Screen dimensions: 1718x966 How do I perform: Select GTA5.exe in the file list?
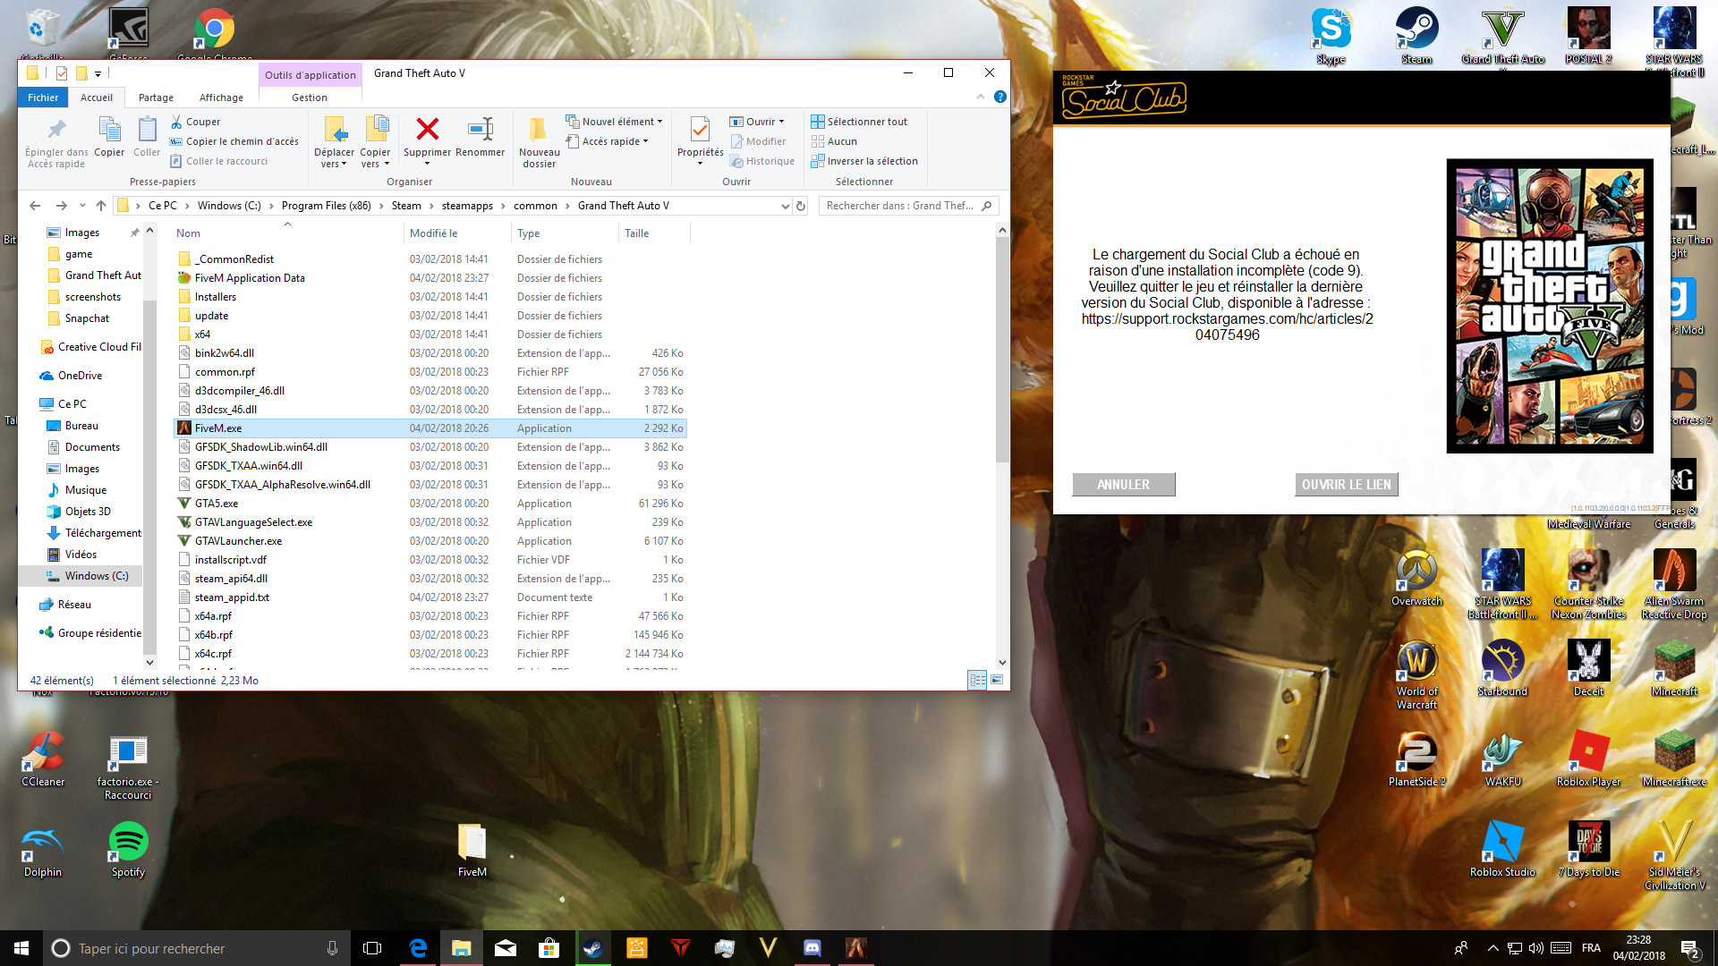pos(430,504)
